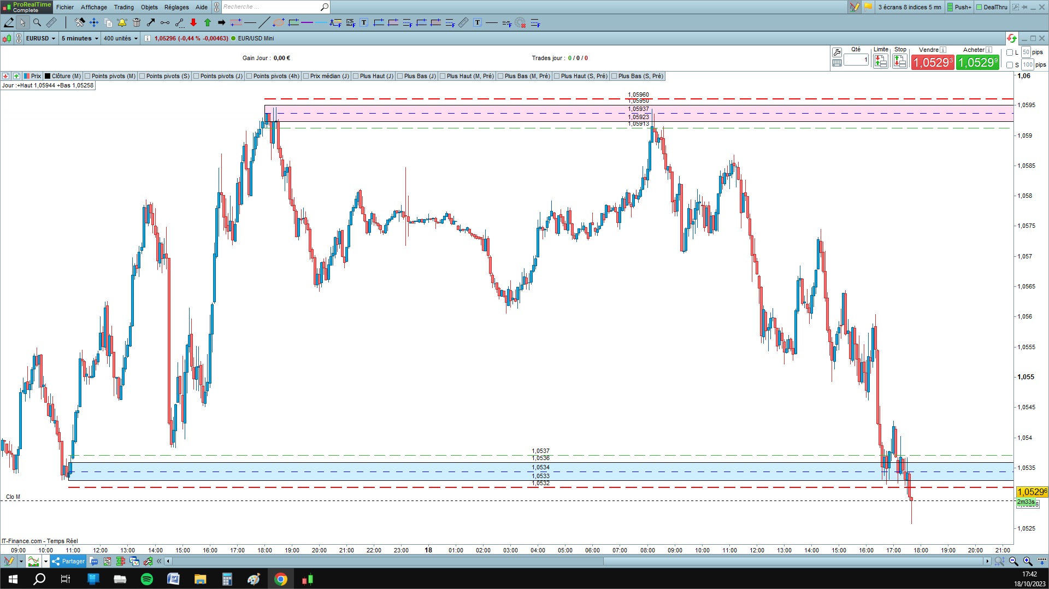Click the red Vendre price button

[933, 62]
